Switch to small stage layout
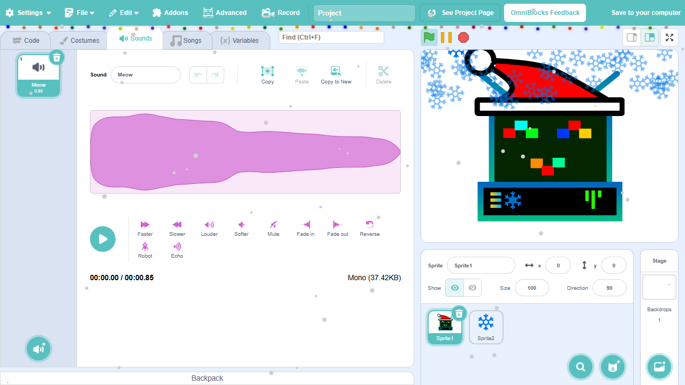Viewport: 685px width, 385px height. click(x=631, y=37)
